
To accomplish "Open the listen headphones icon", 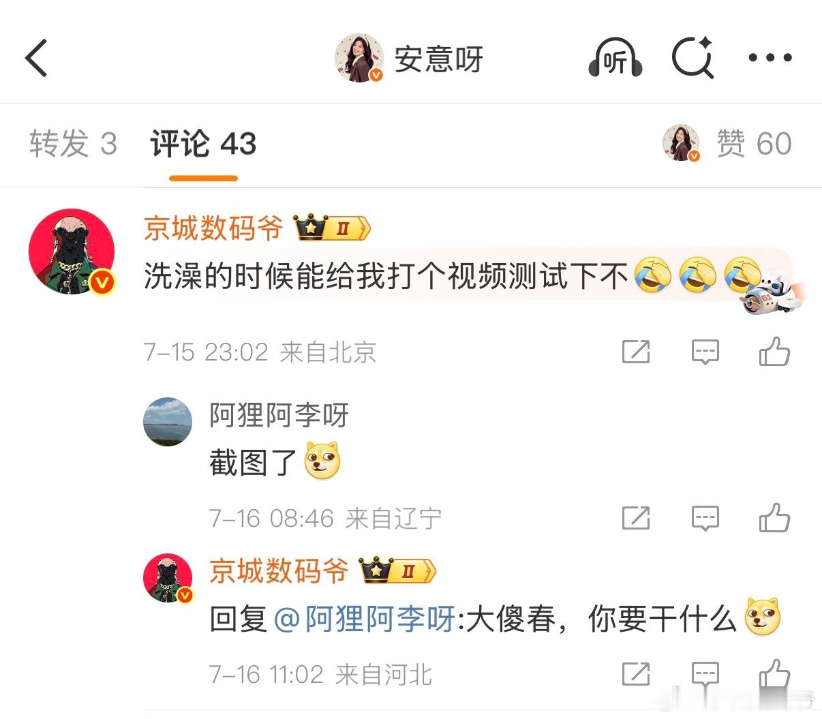I will point(615,58).
